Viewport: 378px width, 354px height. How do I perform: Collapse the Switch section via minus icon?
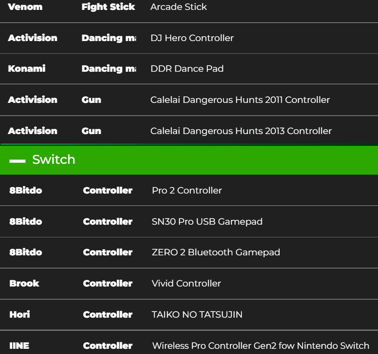17,161
